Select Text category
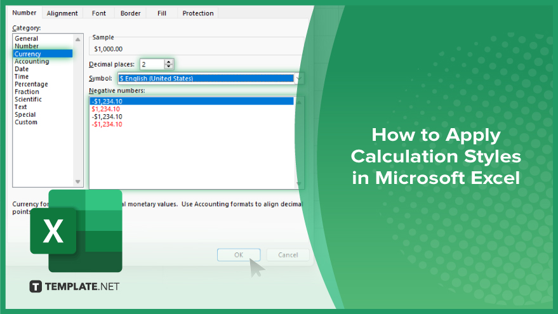 [x=21, y=107]
